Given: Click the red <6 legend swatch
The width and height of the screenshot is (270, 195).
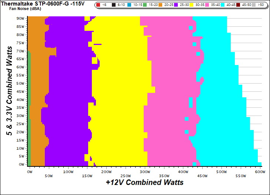Looking at the screenshot, I should pos(98,5).
